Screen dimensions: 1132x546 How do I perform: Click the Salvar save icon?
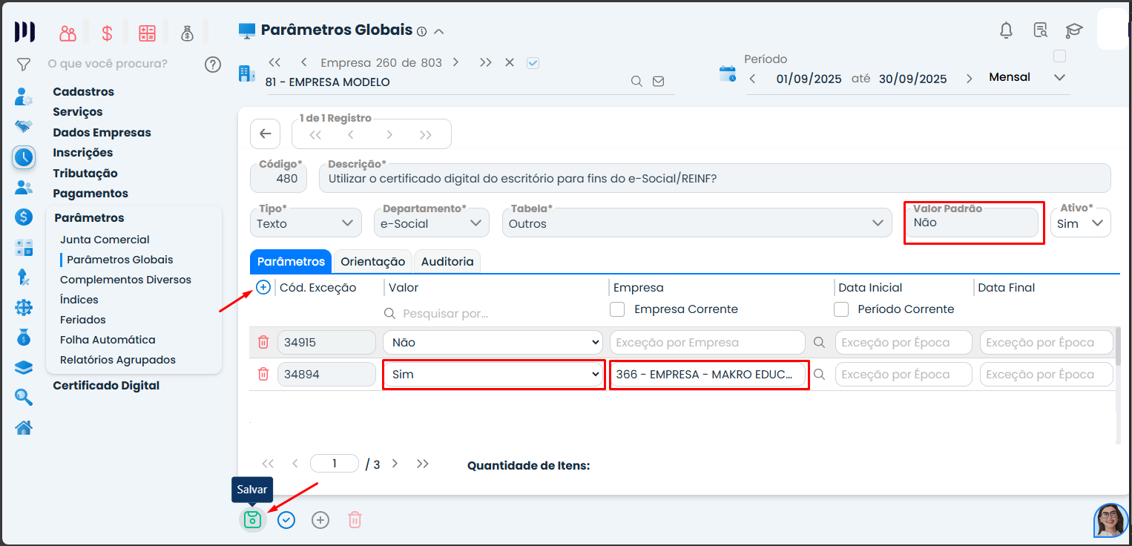[x=252, y=519]
